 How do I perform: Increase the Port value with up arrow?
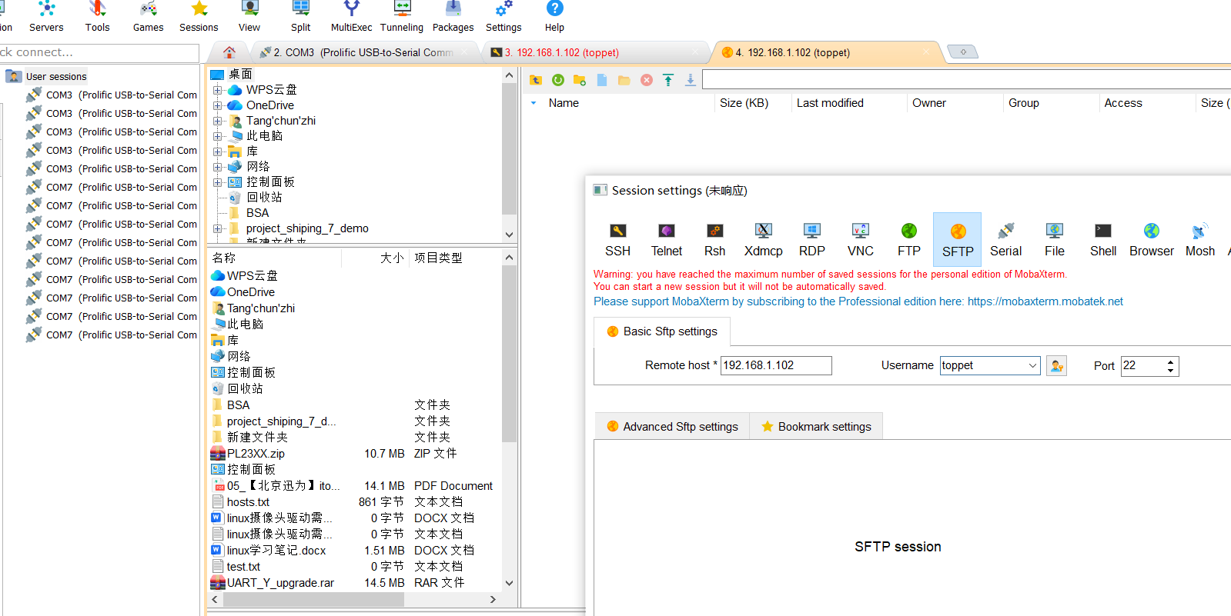click(x=1170, y=361)
